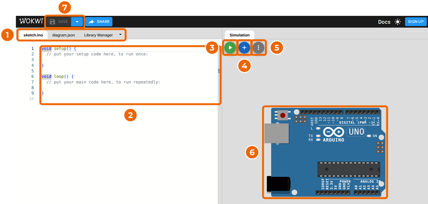Screen dimensions: 428x204
Task: Click the red reset button on Arduino
Action: tap(283, 115)
